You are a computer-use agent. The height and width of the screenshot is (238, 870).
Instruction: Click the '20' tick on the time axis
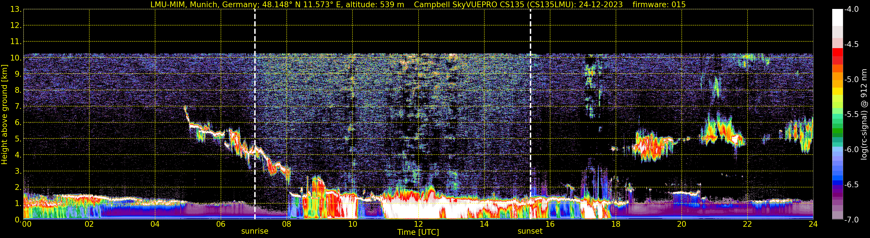tap(682, 224)
